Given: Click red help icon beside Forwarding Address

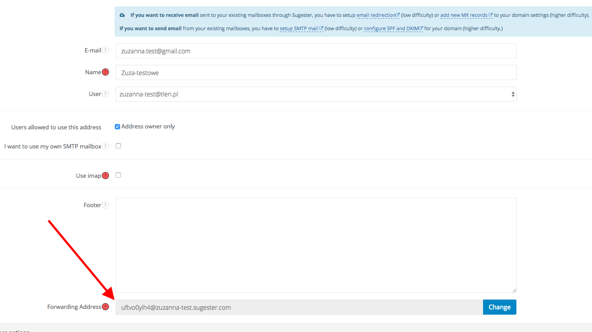Looking at the screenshot, I should coord(105,307).
